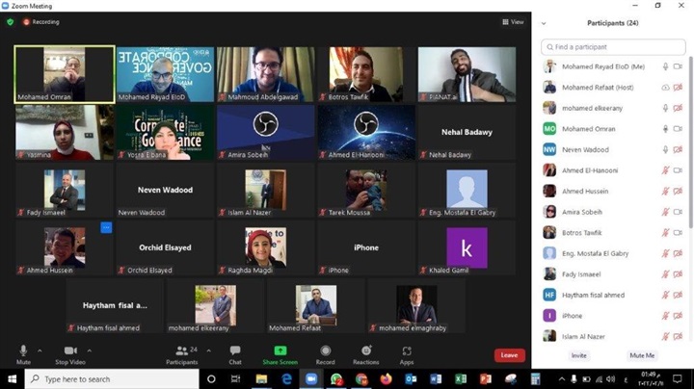Select Yosra E bana video tile
This screenshot has height=389, width=694.
point(165,132)
